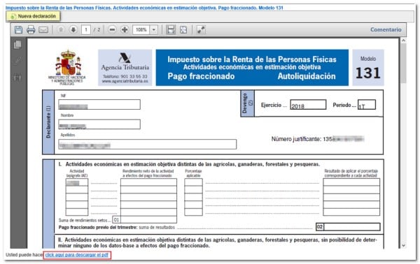Start a Nueva declaración
This screenshot has height=264, width=420.
[33, 16]
